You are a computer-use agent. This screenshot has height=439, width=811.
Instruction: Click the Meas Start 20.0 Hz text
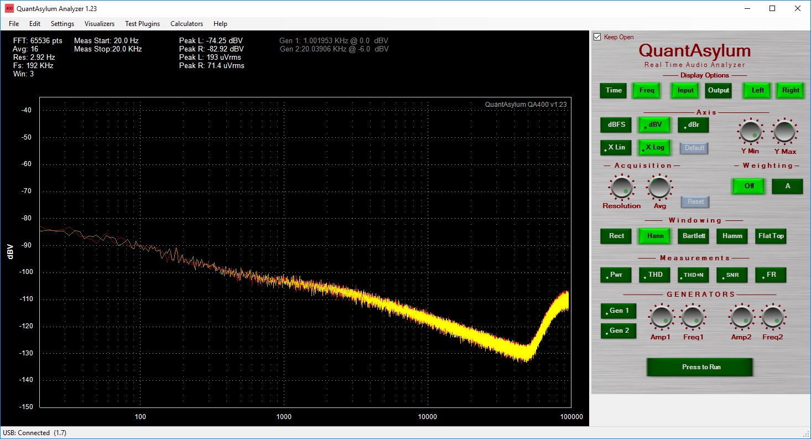106,41
